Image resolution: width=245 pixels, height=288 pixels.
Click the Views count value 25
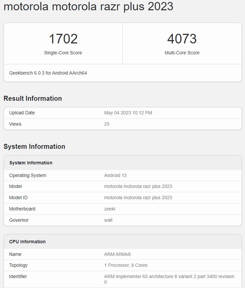pos(107,124)
